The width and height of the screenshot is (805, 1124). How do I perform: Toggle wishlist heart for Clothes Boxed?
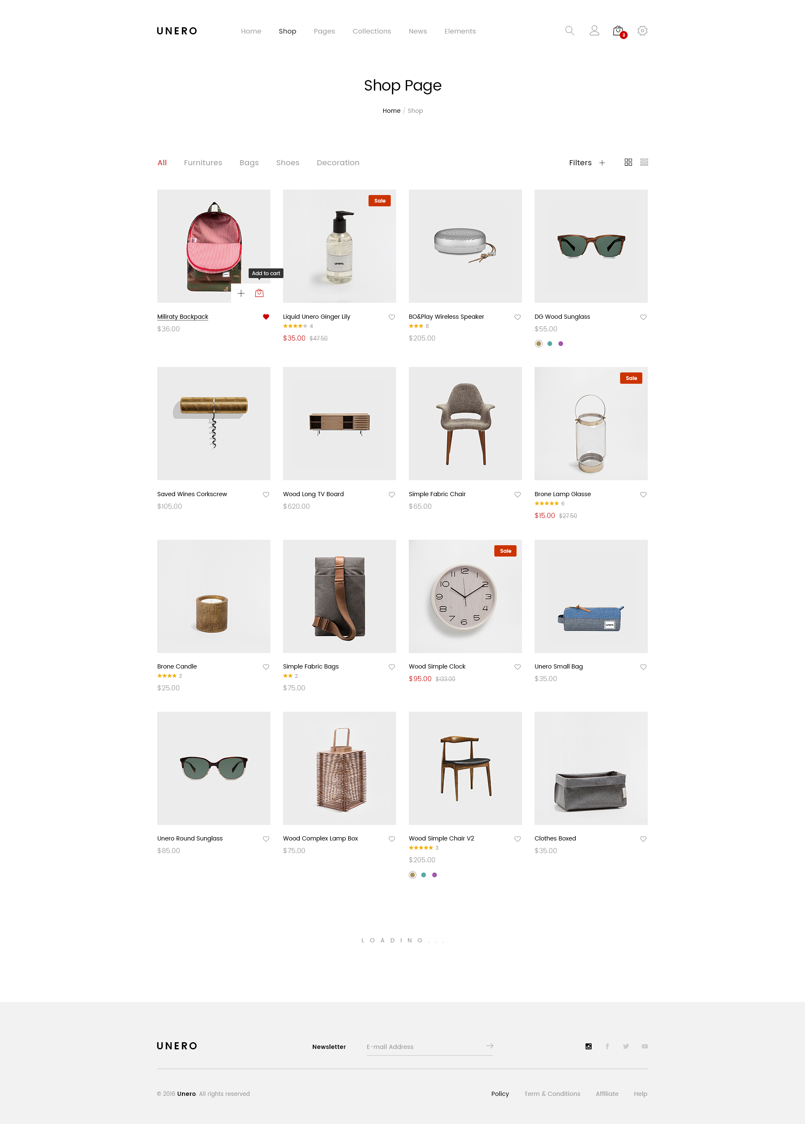click(643, 838)
